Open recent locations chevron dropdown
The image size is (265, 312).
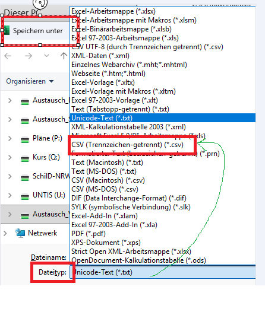46,56
